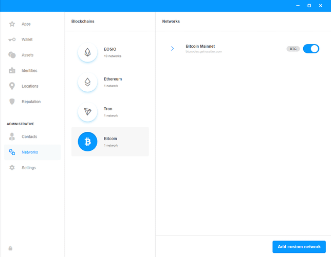The width and height of the screenshot is (331, 257).
Task: Click the blue Bitcoin logo icon
Action: 87,142
